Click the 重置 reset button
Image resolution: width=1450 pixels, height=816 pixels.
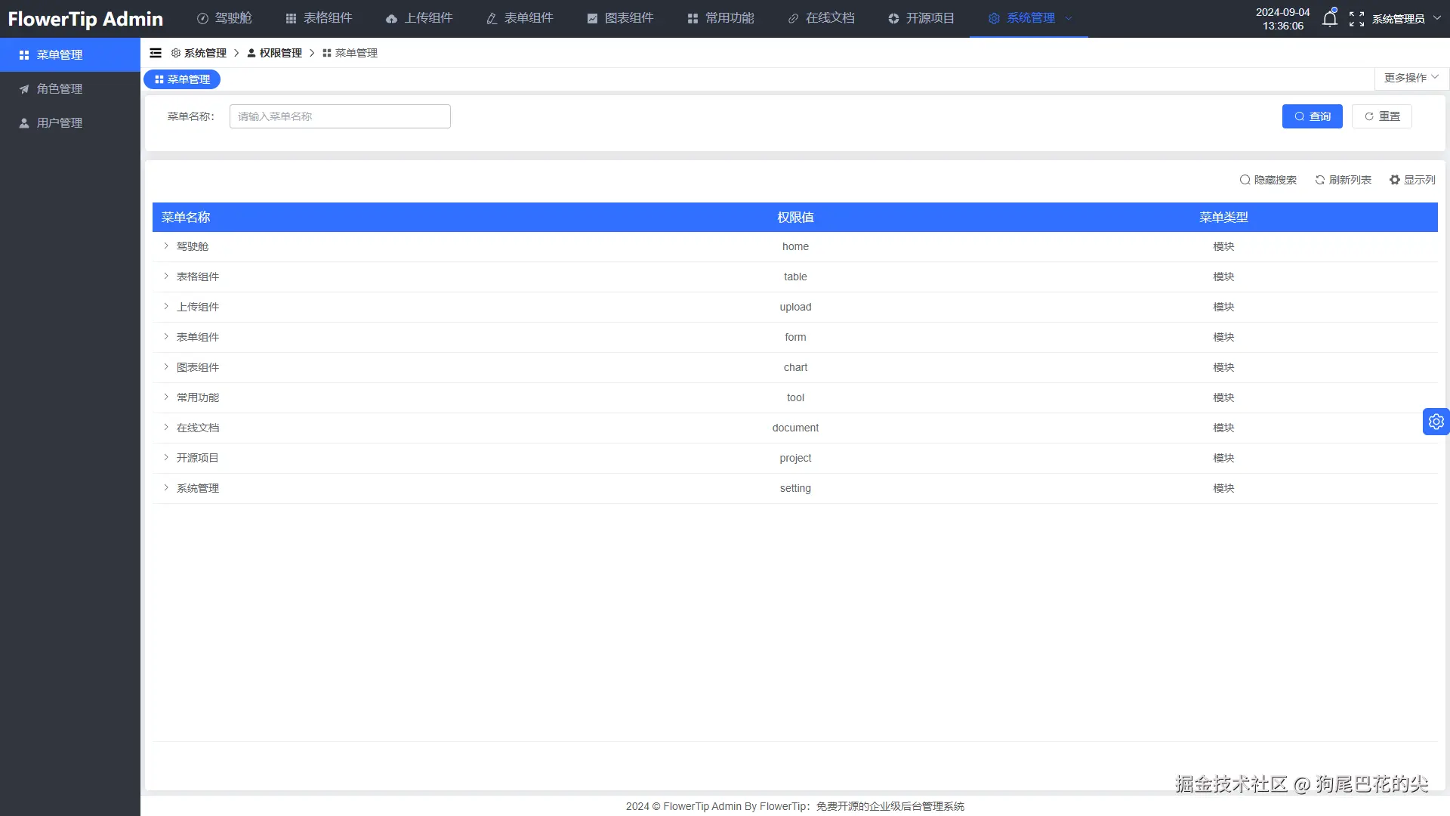[x=1381, y=116]
